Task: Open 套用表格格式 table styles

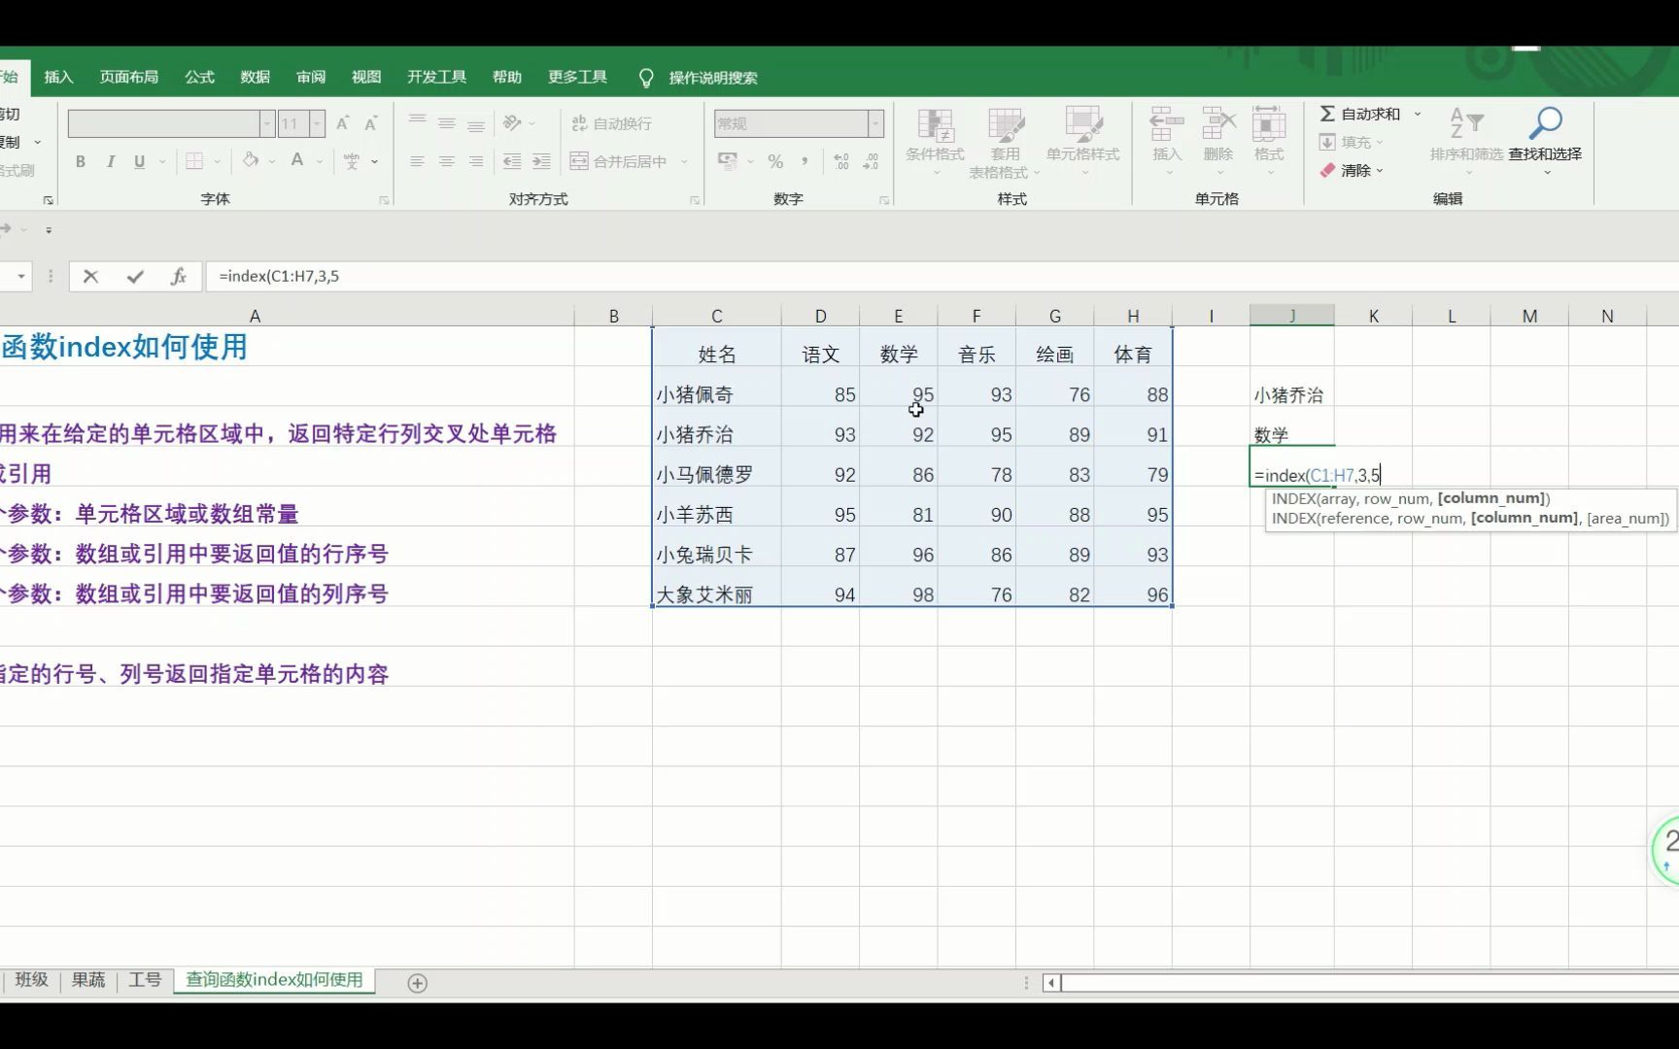Action: [x=1005, y=143]
